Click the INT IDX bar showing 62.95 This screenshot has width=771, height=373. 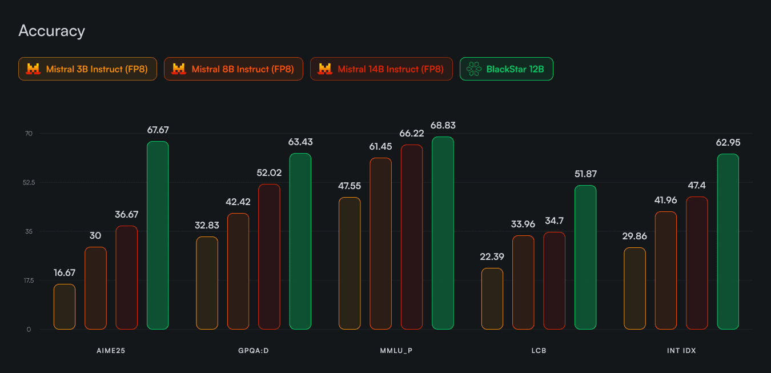tap(728, 242)
